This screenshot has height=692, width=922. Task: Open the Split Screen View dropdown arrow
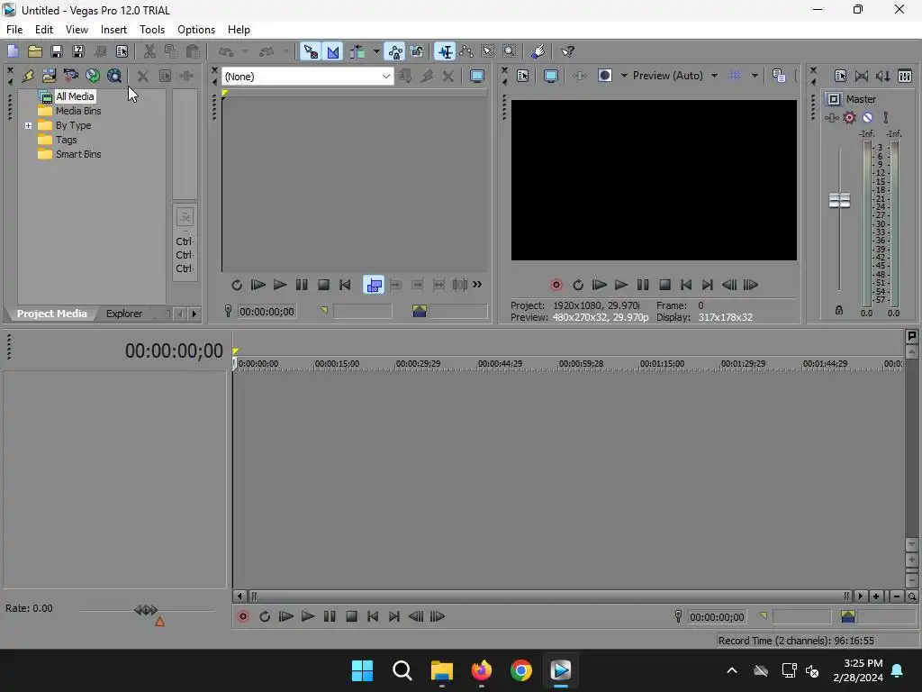pyautogui.click(x=624, y=76)
